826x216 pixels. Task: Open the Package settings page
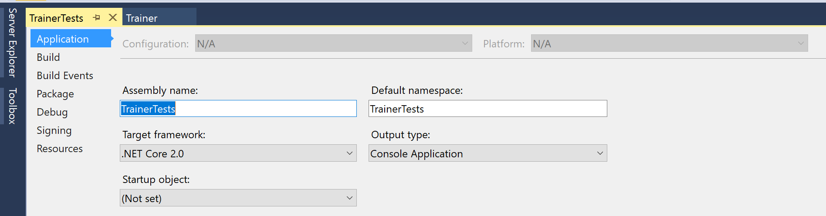point(55,94)
